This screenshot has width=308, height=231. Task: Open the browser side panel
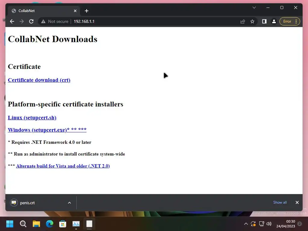pyautogui.click(x=264, y=21)
